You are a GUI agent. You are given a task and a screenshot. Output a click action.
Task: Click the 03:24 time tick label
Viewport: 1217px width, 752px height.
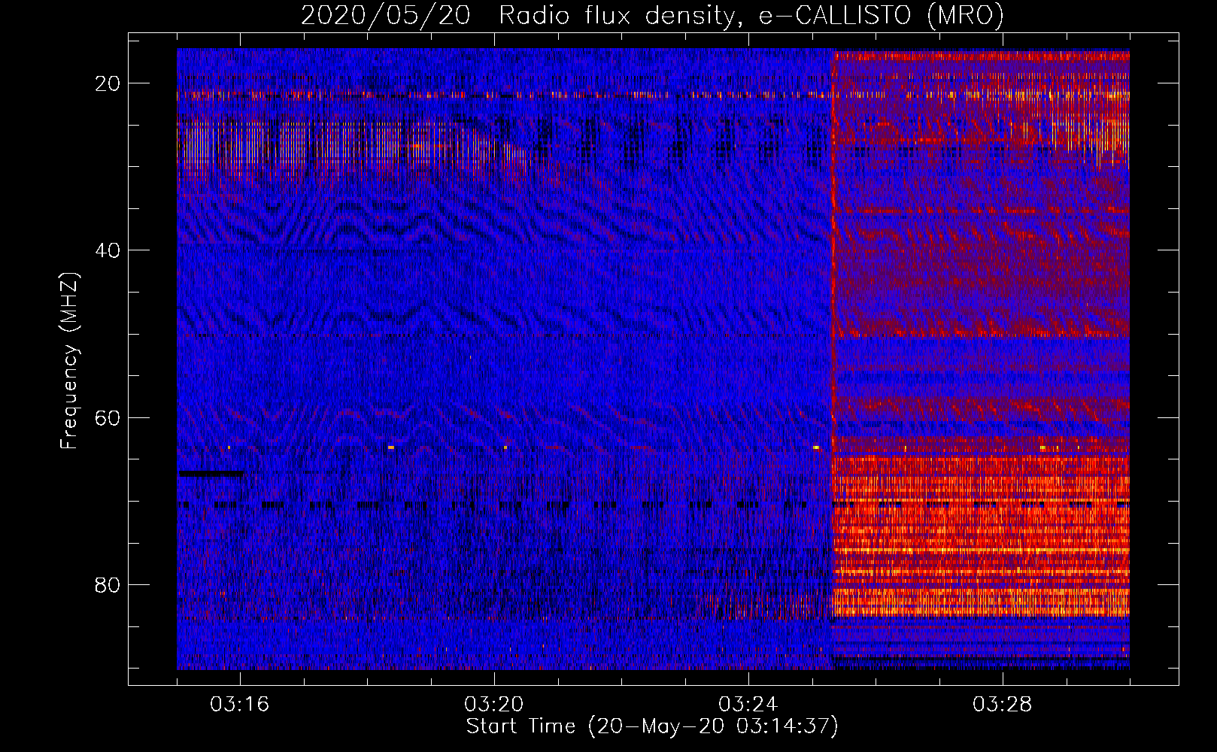click(748, 705)
